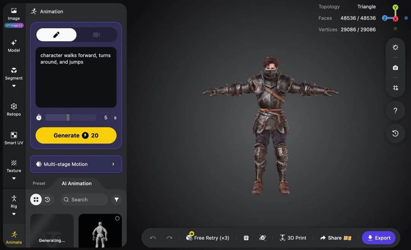Export the 3D model
The width and height of the screenshot is (411, 250).
tap(379, 238)
